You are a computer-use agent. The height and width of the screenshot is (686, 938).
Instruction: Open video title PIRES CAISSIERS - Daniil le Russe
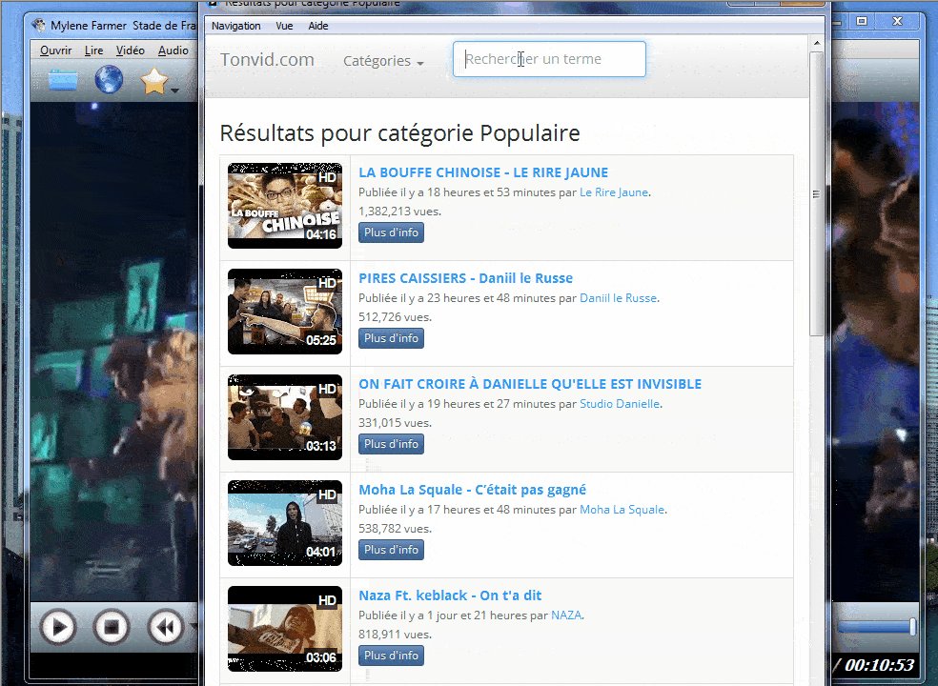(465, 278)
